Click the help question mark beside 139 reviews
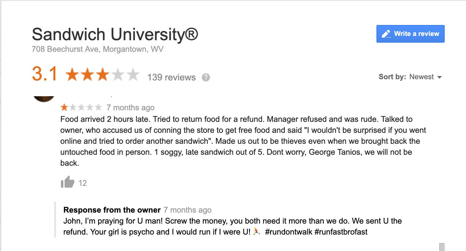This screenshot has height=251, width=466. click(x=206, y=77)
